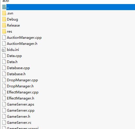
Task: Click the GameServer.rc file icon
Action: tap(4, 122)
